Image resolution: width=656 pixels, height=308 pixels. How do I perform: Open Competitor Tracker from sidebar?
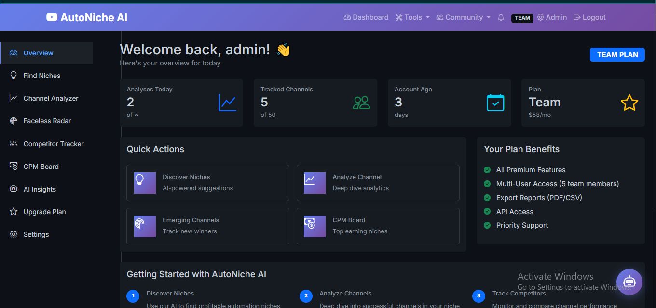(47, 143)
